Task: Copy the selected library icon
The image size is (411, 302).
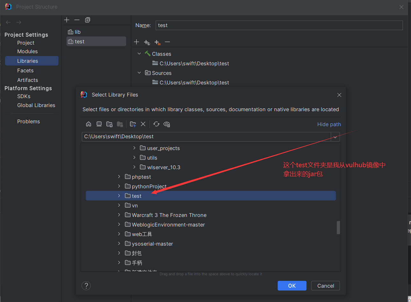Action: pyautogui.click(x=87, y=20)
